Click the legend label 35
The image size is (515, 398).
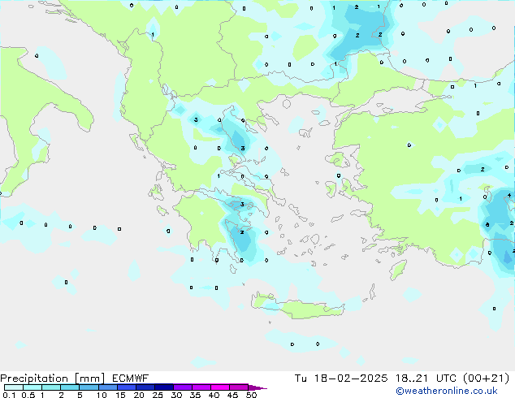pyautogui.click(x=196, y=395)
